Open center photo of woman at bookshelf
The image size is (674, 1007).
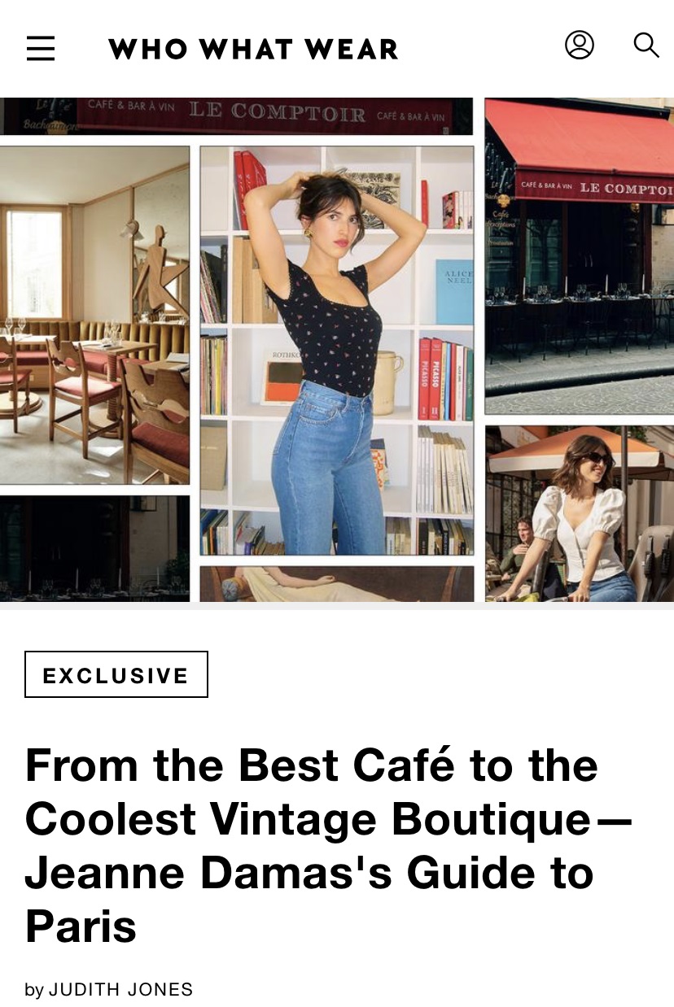point(337,351)
